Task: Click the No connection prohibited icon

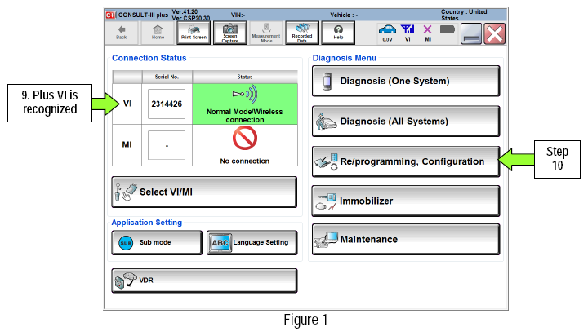Action: [x=245, y=138]
